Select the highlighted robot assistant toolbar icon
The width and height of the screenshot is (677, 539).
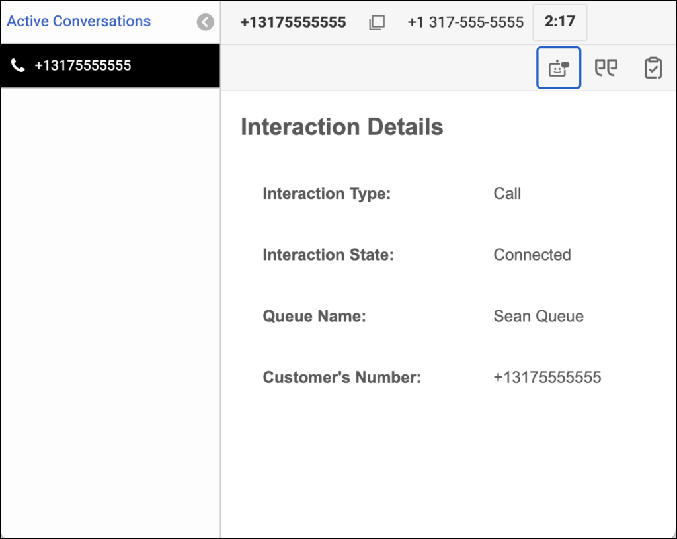(x=558, y=67)
